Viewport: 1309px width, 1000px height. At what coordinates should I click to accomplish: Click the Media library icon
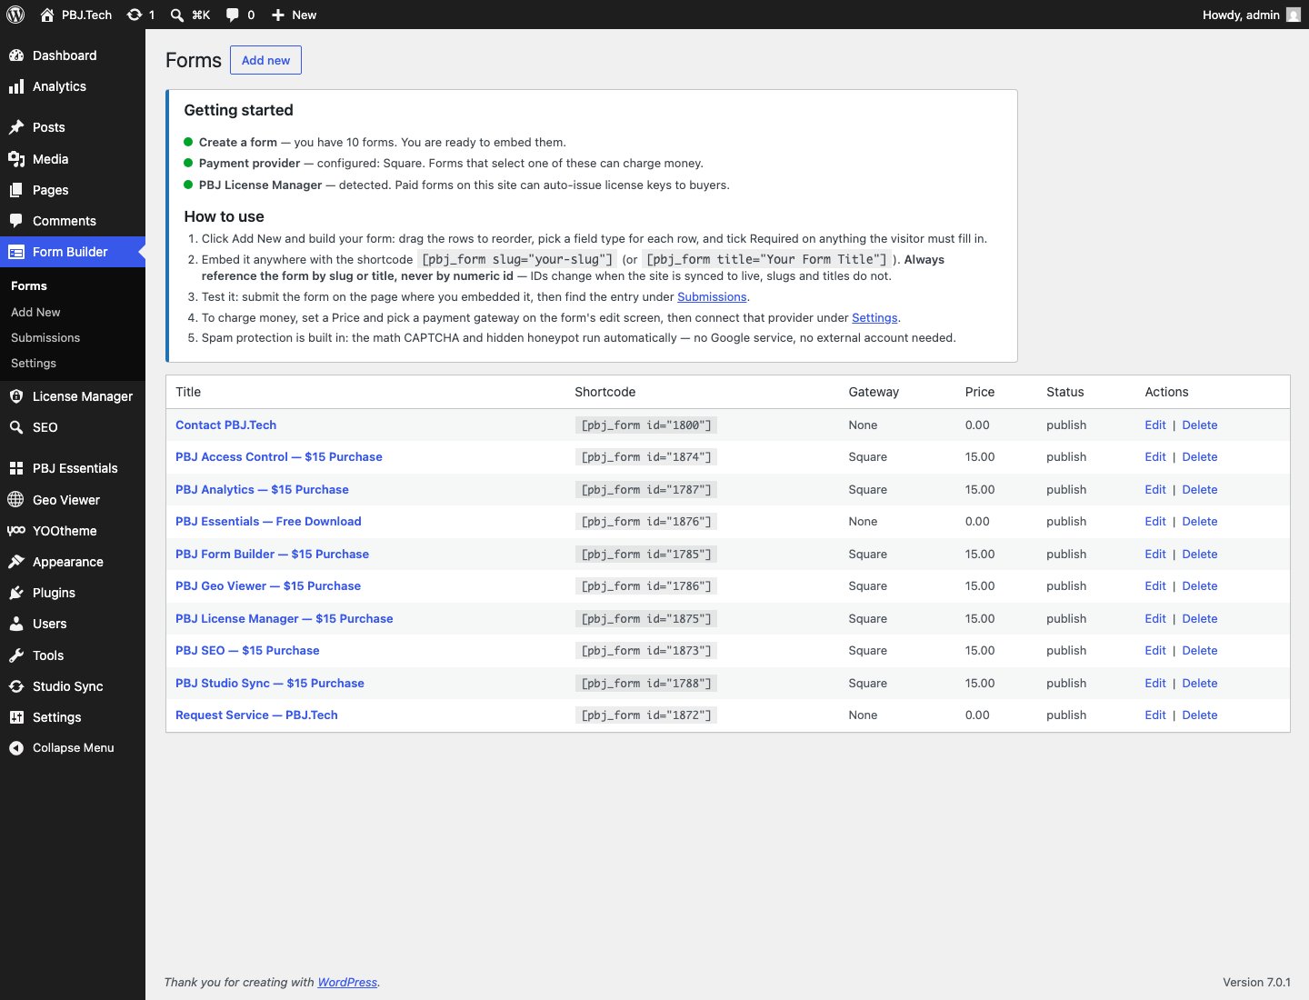[x=16, y=159]
